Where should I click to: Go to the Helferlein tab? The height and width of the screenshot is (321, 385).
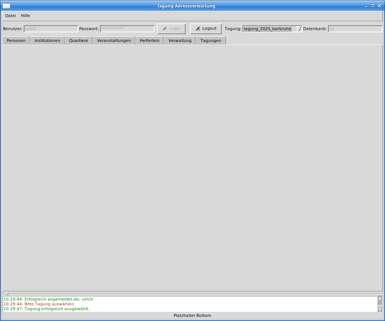(x=150, y=40)
